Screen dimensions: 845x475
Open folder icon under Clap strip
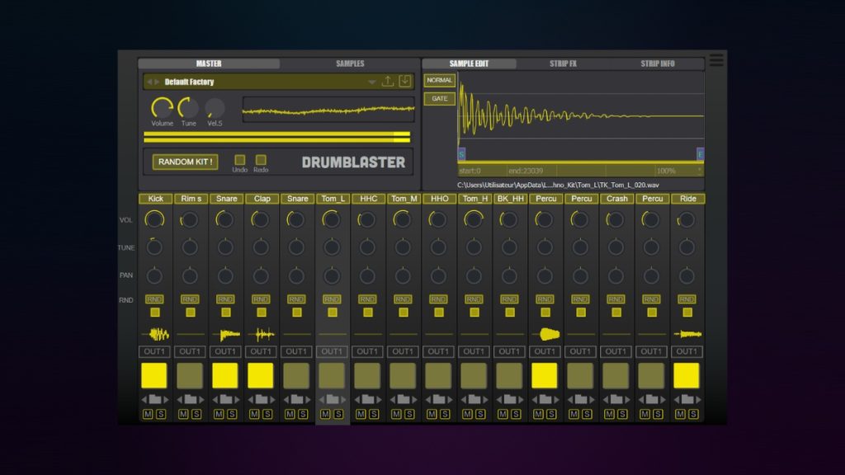pos(262,399)
